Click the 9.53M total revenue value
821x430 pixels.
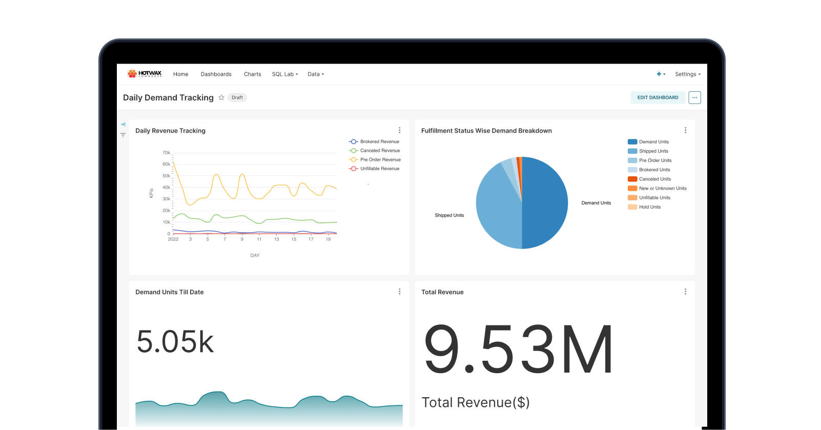tap(518, 349)
